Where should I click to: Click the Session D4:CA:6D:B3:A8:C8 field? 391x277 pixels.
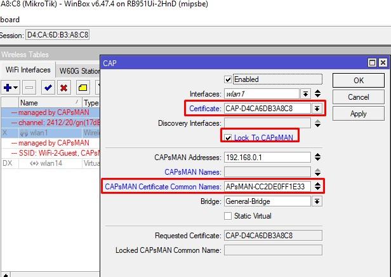(x=57, y=35)
